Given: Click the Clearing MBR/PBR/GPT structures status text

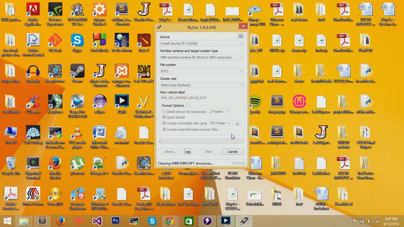Looking at the screenshot, I should 186,163.
